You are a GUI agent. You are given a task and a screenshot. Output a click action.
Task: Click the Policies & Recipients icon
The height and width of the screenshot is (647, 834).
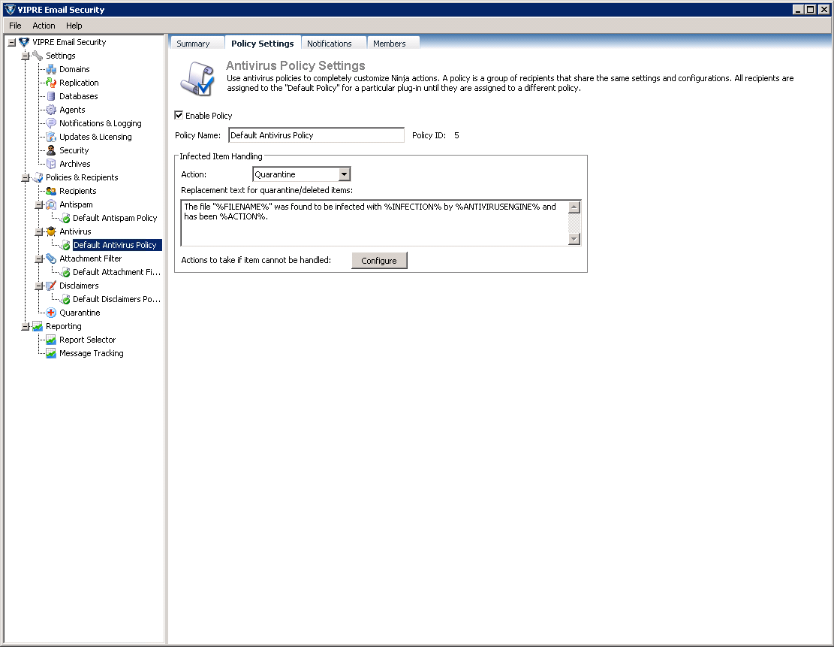point(38,177)
